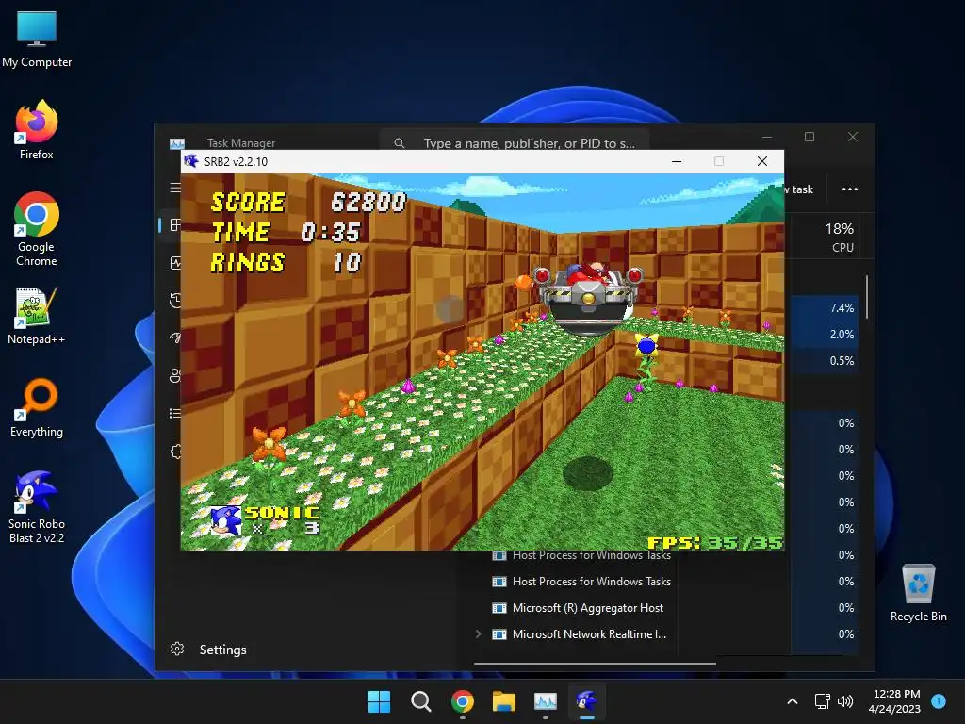
Task: Click the SCORE 62800 counter in the game
Action: (308, 202)
